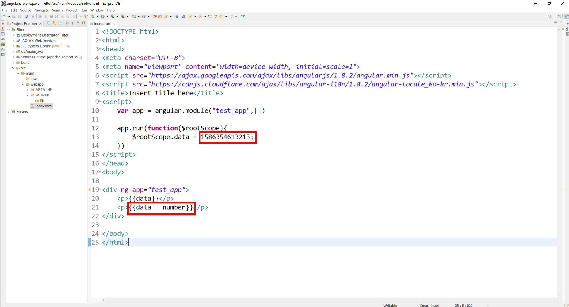Screen dimensions: 569x307
Task: Click the Open Task folder icon
Action: (x=160, y=16)
